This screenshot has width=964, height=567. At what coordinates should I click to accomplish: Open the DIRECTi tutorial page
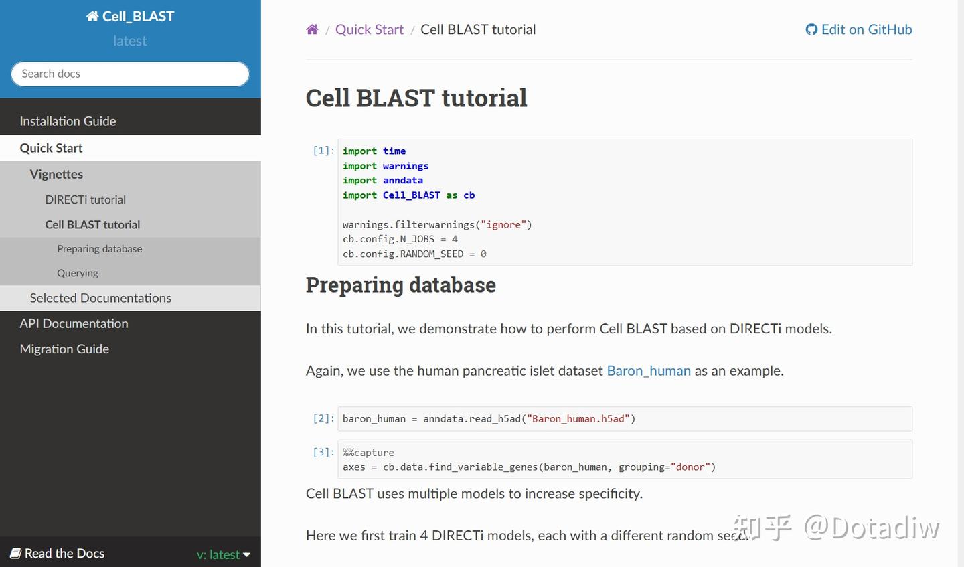pos(85,199)
